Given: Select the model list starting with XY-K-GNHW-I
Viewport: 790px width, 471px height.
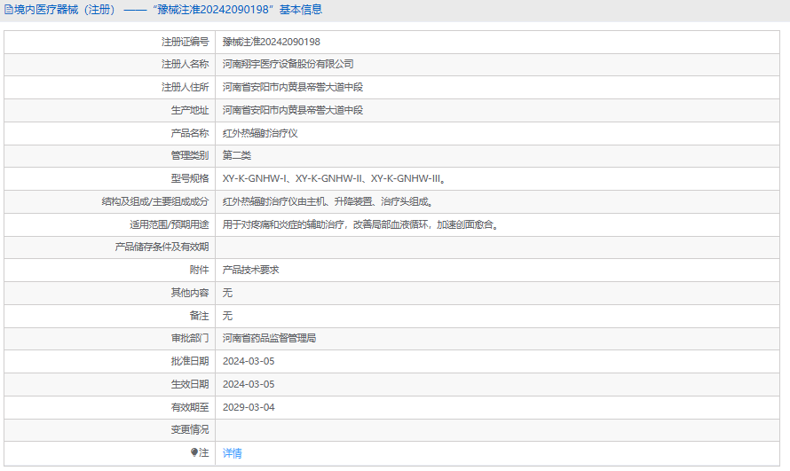Looking at the screenshot, I should [x=334, y=178].
